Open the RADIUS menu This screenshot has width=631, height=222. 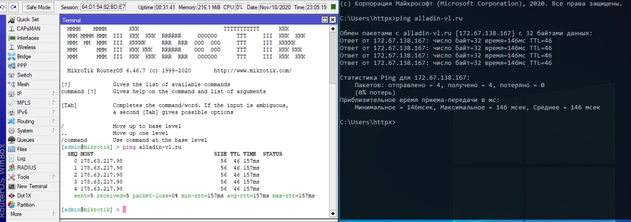point(33,167)
